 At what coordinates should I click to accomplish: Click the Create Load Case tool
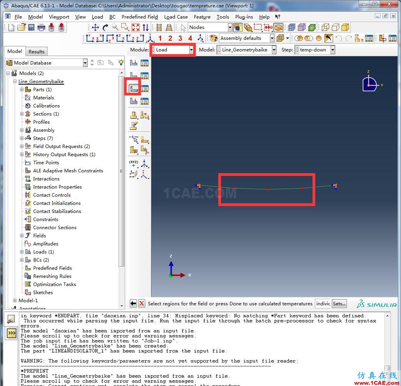[x=134, y=101]
